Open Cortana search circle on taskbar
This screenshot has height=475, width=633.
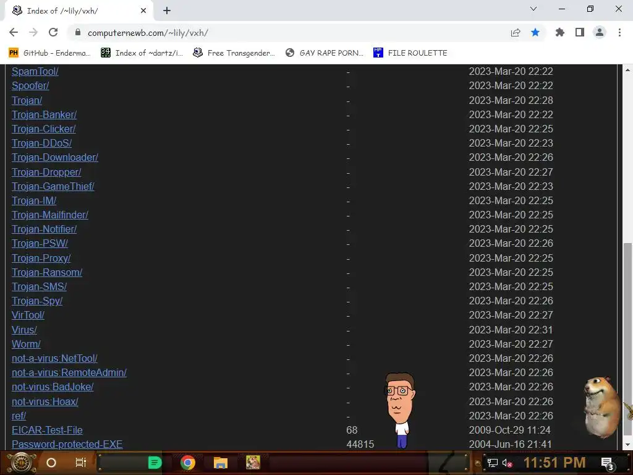(x=51, y=463)
